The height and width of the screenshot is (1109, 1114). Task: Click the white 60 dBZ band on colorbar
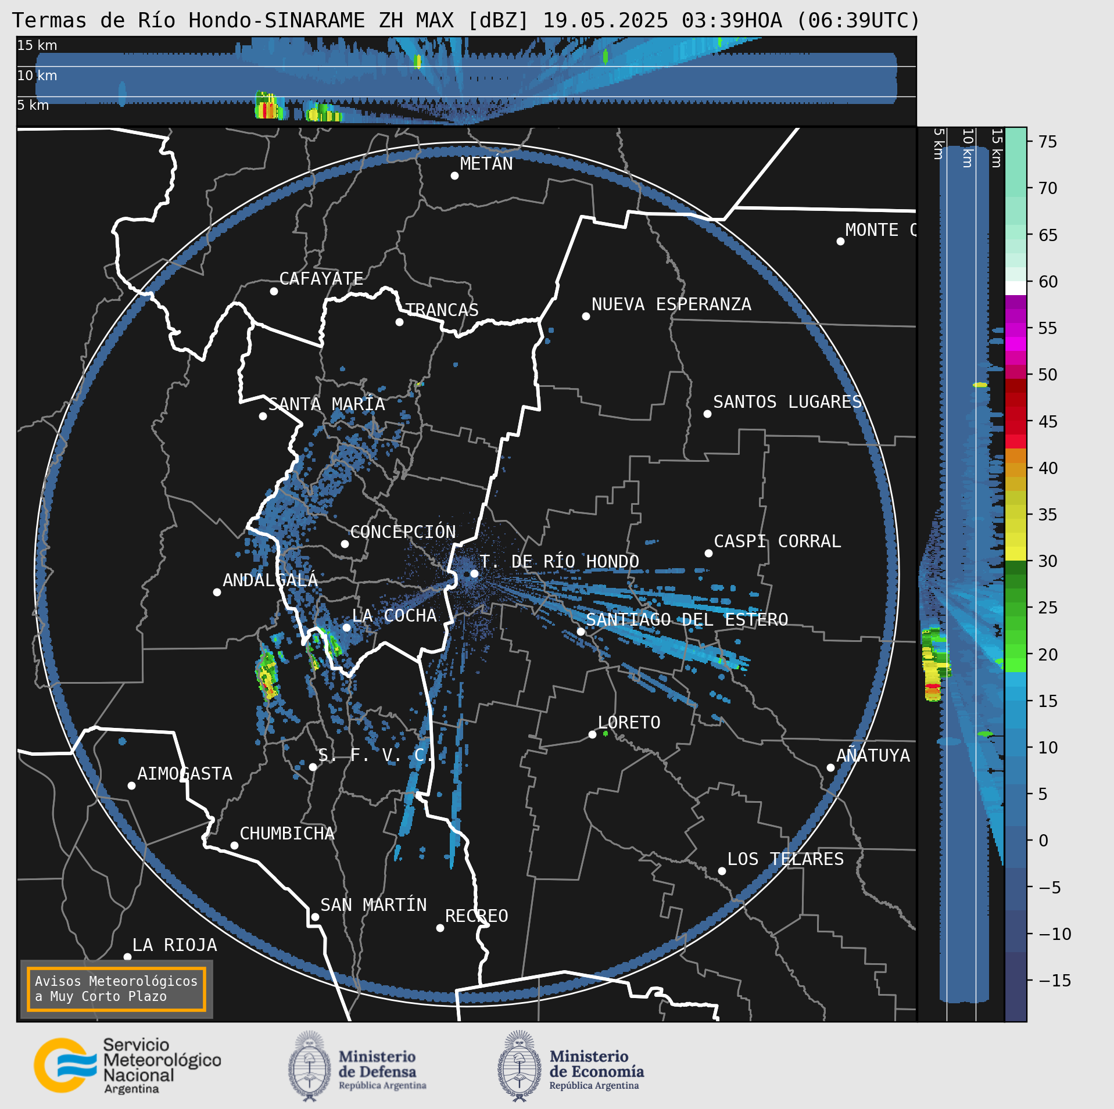coord(1016,288)
